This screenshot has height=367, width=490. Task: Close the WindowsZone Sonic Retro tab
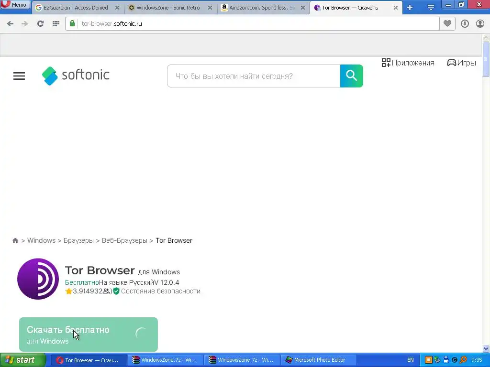tap(210, 8)
